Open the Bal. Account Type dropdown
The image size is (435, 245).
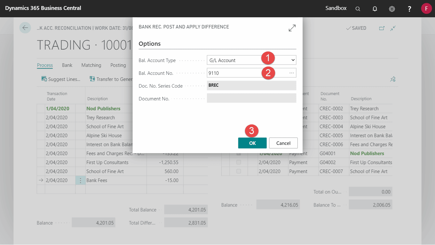pyautogui.click(x=251, y=60)
